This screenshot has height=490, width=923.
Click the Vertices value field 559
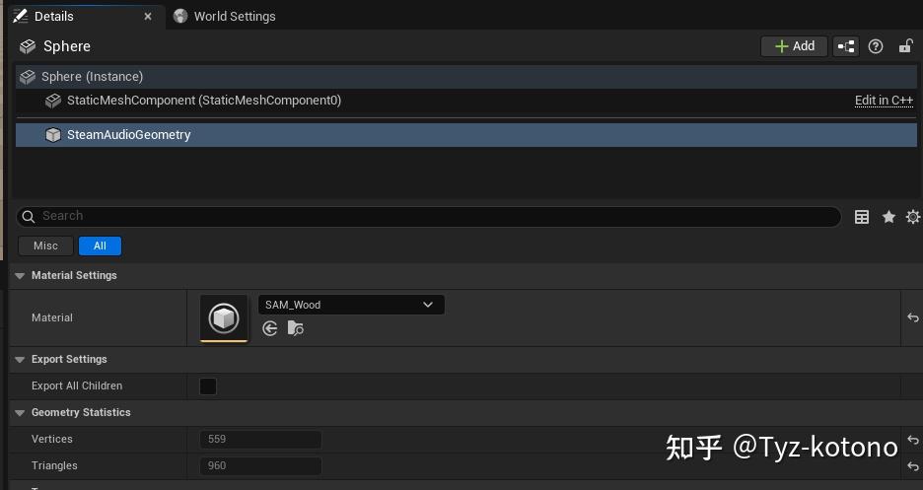click(x=260, y=440)
